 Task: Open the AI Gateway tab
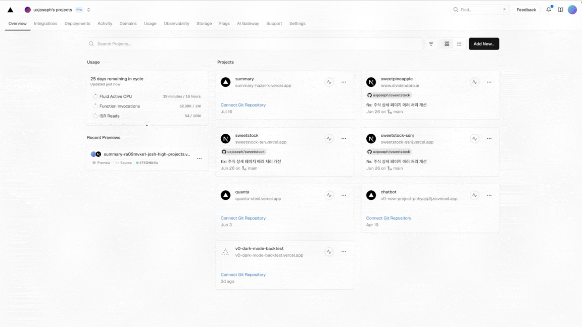point(248,23)
